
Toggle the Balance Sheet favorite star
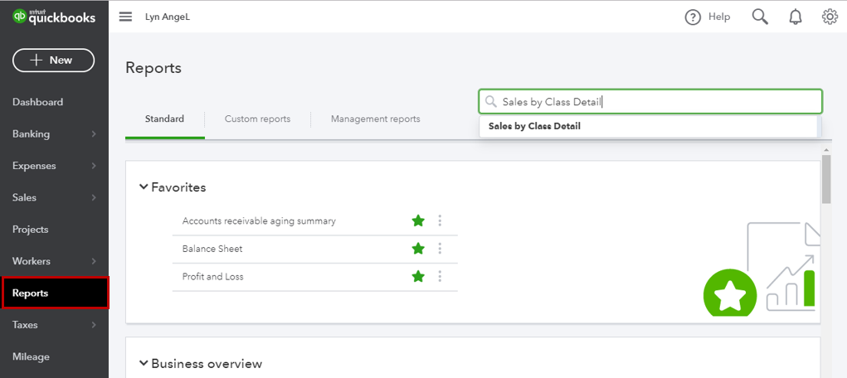[418, 249]
